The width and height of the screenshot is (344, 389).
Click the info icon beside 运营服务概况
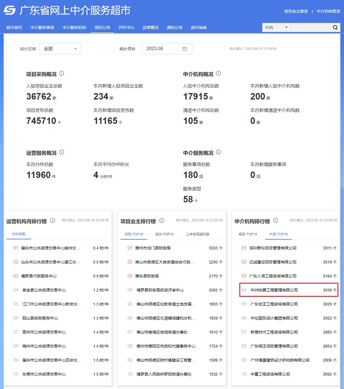(x=62, y=152)
